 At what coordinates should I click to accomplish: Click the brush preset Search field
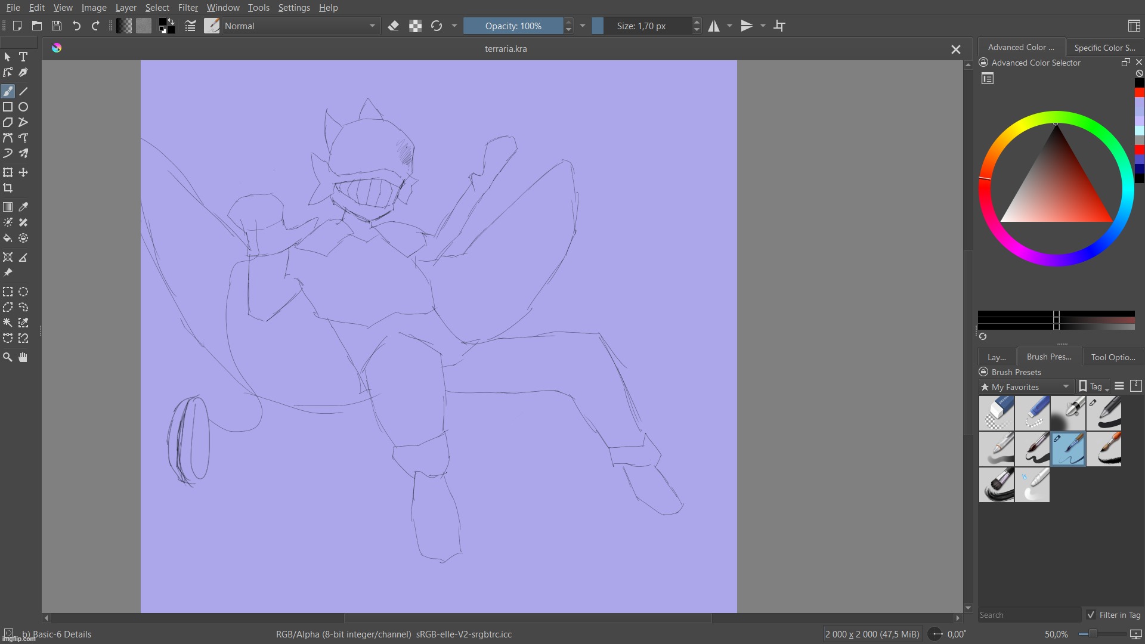coord(1029,615)
